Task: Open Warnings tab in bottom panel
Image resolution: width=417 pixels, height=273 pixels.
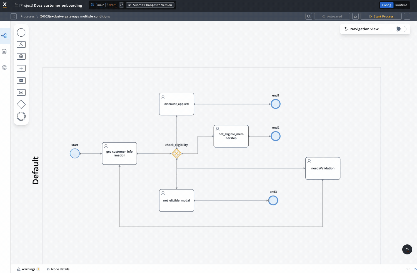Action: (x=28, y=269)
